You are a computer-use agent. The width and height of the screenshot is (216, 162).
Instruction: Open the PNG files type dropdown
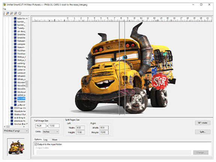pyautogui.click(x=16, y=131)
